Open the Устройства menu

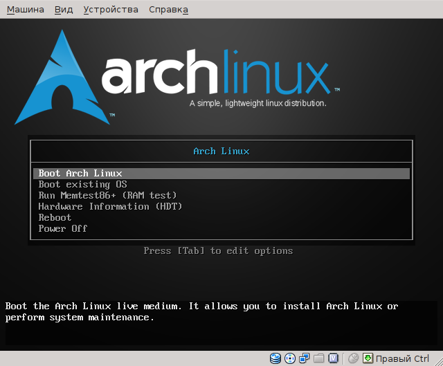[x=111, y=10]
